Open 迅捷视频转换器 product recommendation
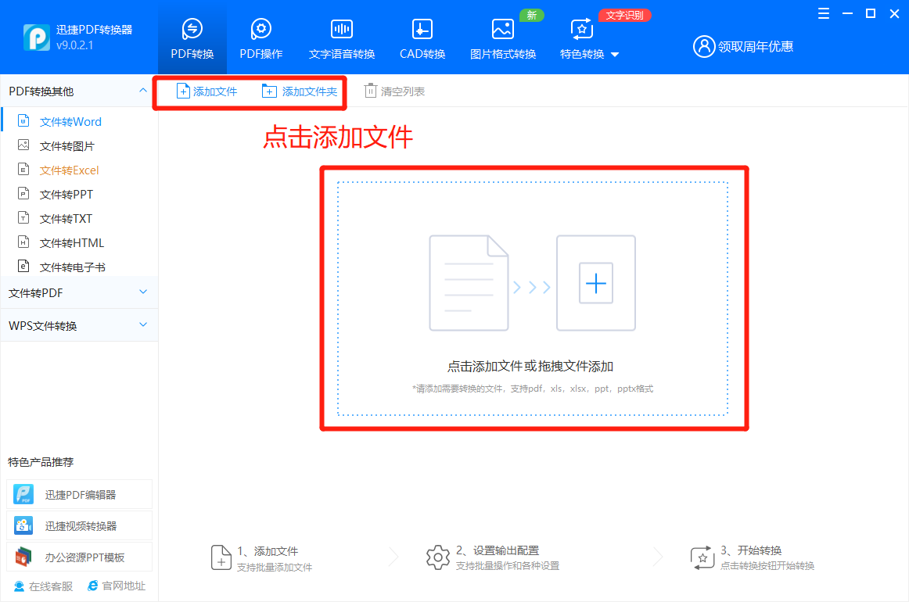 80,525
